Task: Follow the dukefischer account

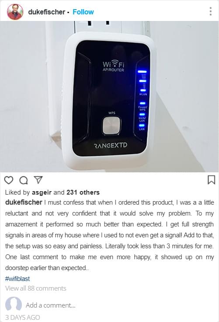Action: click(x=83, y=12)
